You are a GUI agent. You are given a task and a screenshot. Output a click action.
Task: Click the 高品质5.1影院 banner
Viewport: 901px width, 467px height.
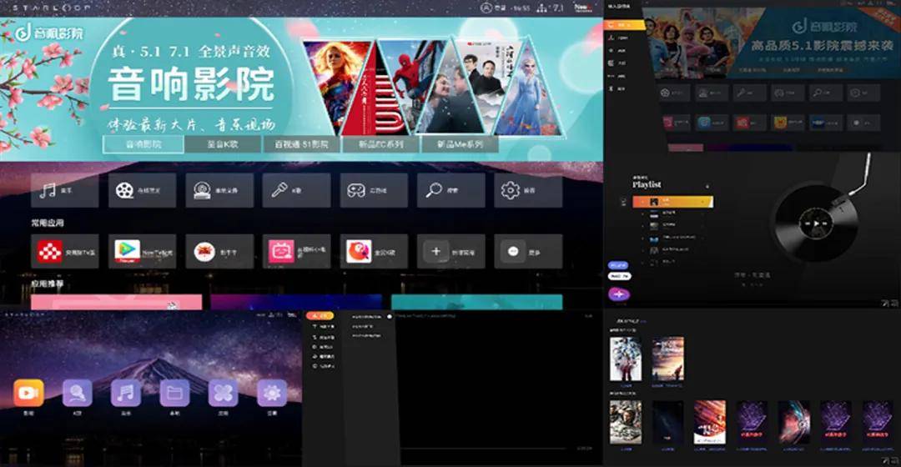click(771, 43)
